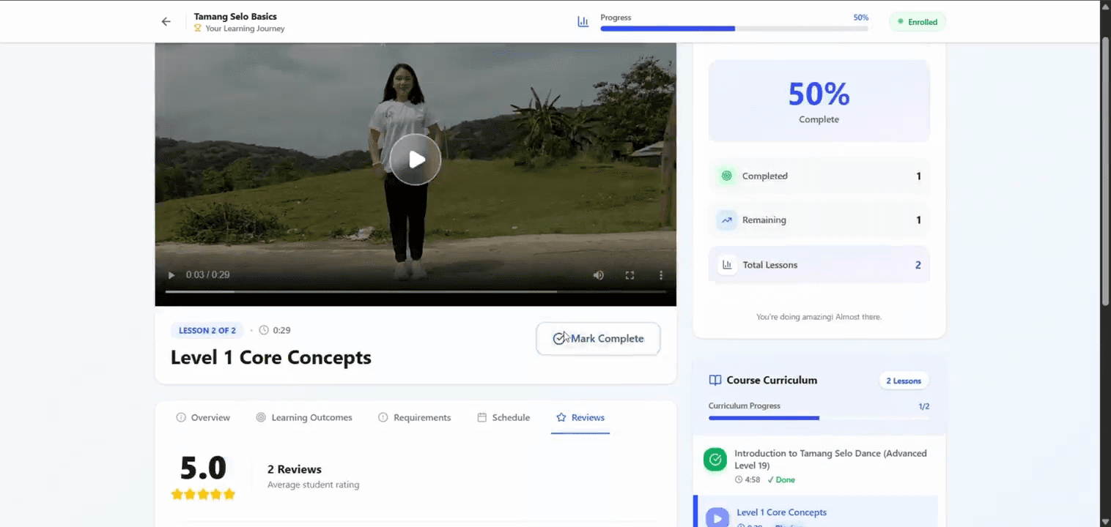Image resolution: width=1111 pixels, height=527 pixels.
Task: Click the chart icon beside Total Lessons
Action: [x=726, y=265]
